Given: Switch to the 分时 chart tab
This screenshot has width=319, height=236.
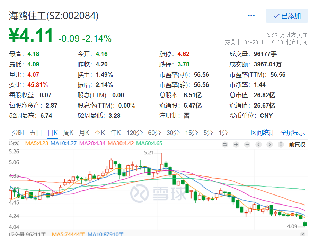Looking at the screenshot, I should click(x=18, y=133).
